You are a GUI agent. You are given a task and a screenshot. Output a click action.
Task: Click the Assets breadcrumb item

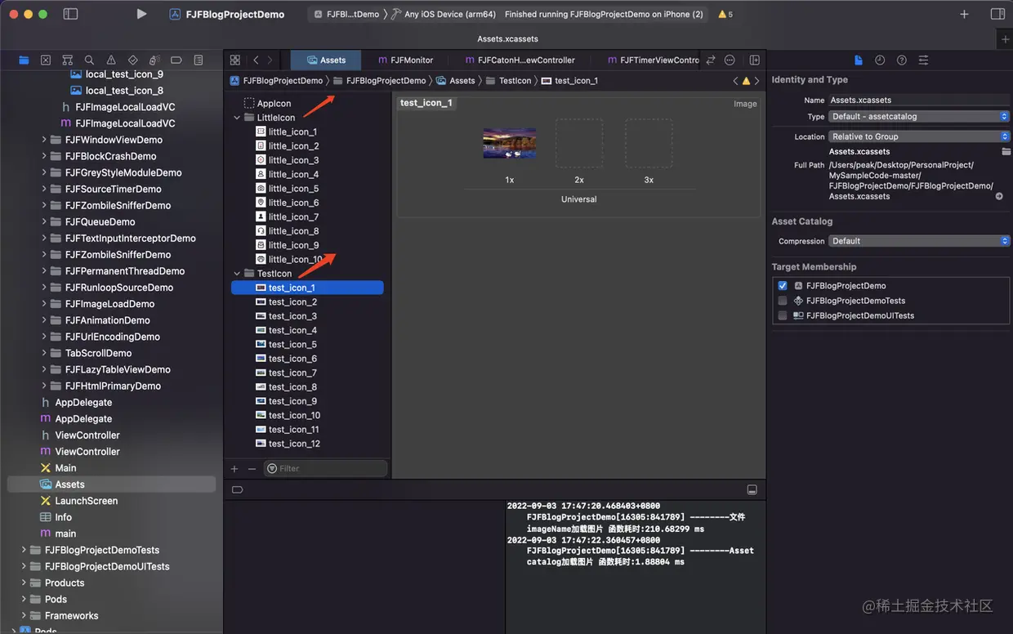coord(456,81)
